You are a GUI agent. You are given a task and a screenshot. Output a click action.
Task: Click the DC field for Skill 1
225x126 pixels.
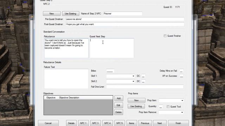point(143,76)
